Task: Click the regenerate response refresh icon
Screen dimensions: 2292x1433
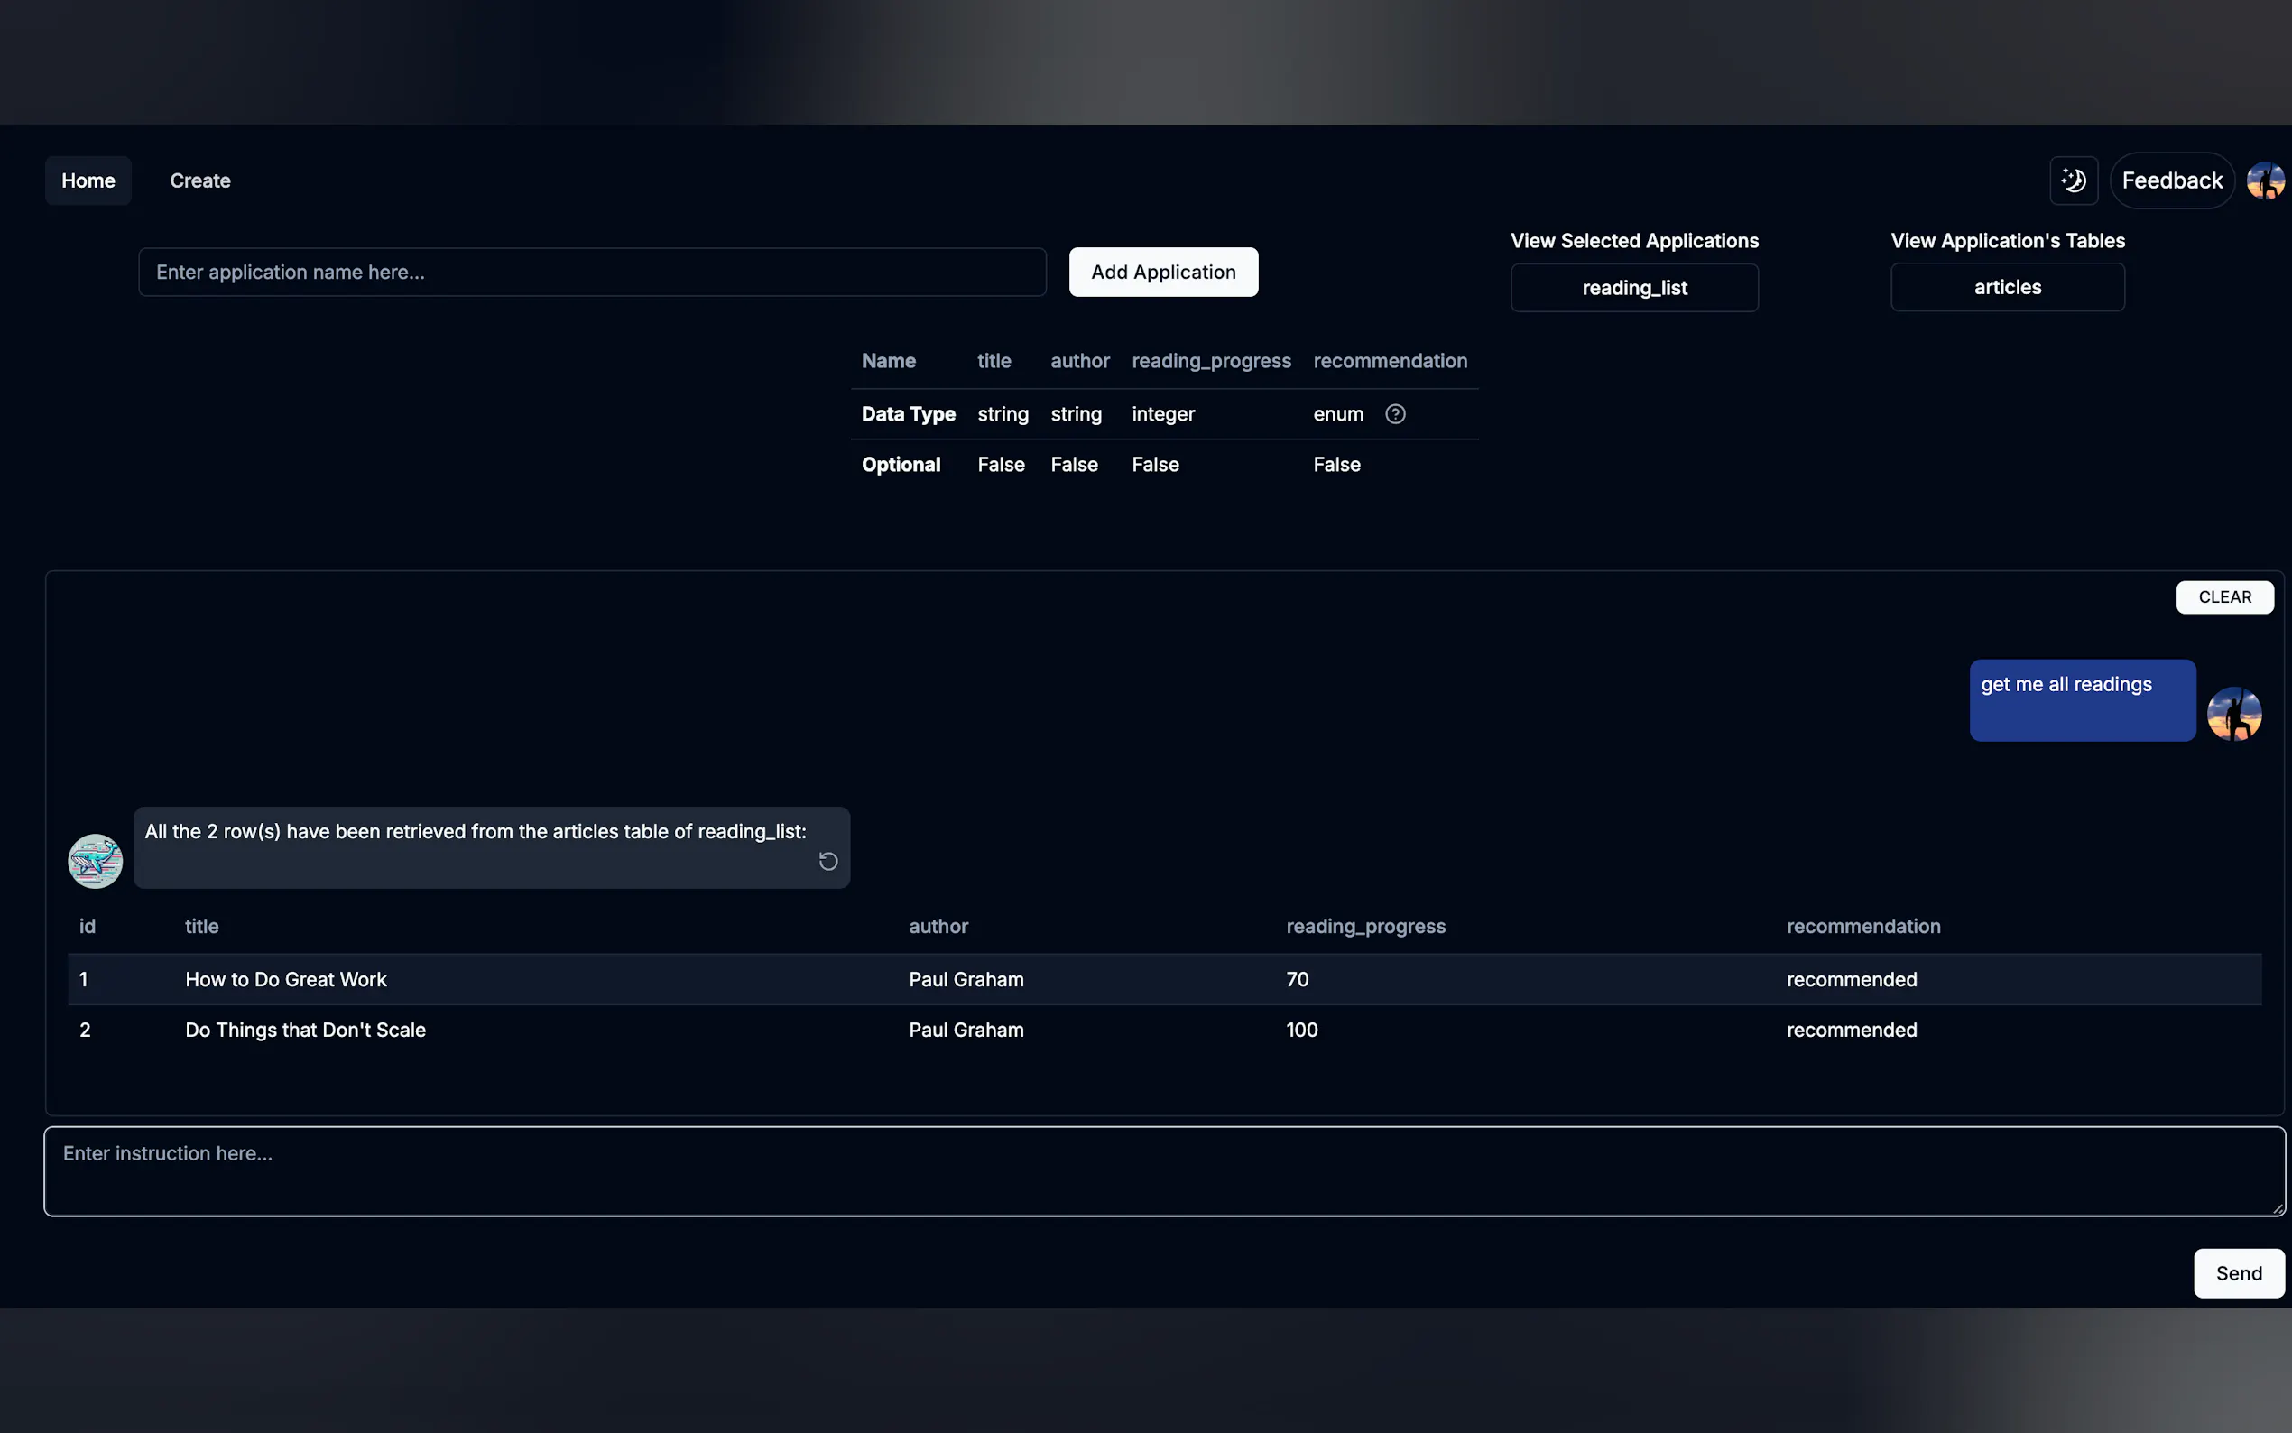Action: [828, 862]
